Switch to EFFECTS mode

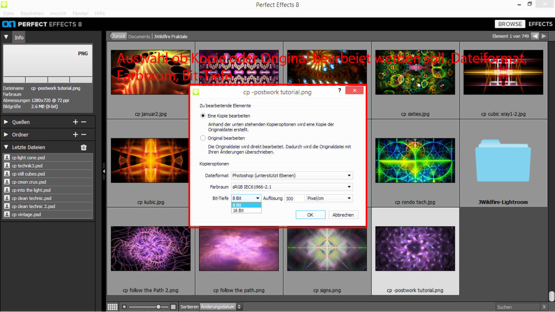[540, 24]
